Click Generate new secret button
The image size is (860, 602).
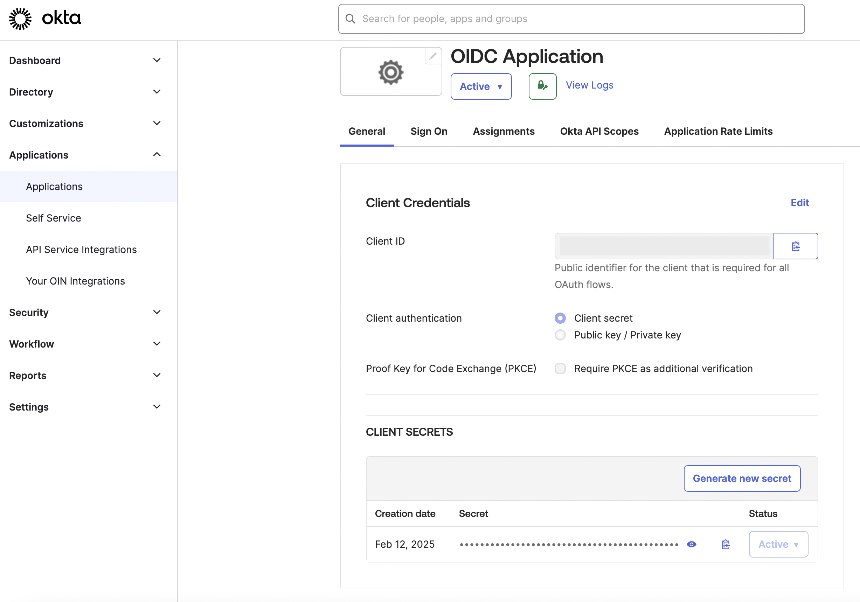[742, 478]
